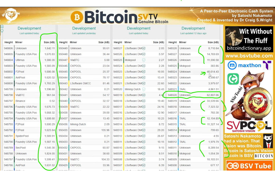275x171 pixels.
Task: Click the CKPOOL miner in row 950446
Action: pos(76,66)
